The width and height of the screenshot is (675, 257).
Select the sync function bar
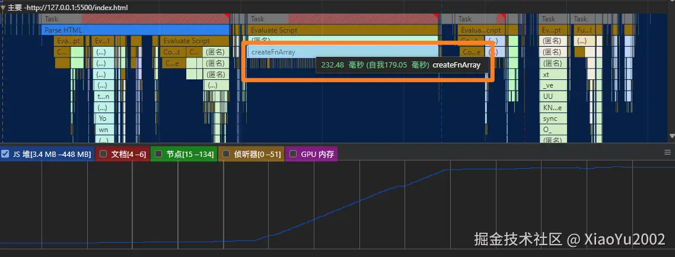553,118
